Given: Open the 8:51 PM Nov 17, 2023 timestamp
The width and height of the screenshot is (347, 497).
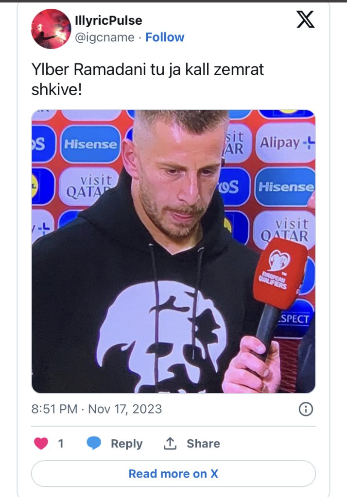Looking at the screenshot, I should tap(97, 409).
